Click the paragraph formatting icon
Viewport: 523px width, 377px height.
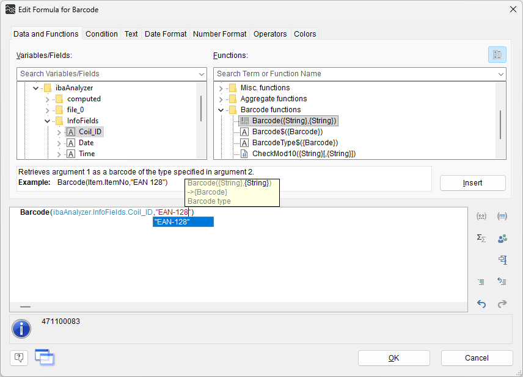point(503,260)
